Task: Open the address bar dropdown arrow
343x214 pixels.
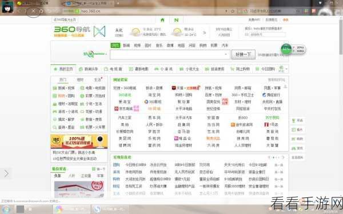Action: point(226,11)
